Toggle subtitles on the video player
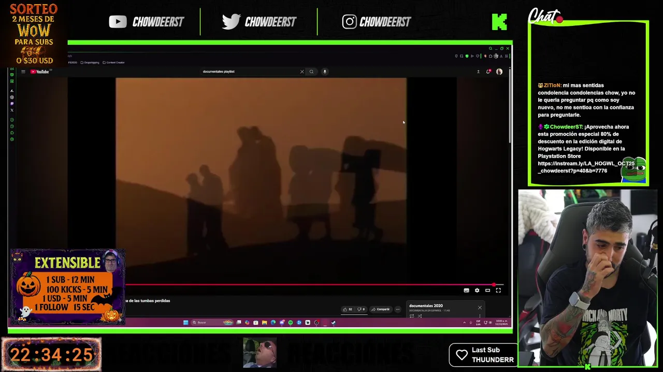The image size is (663, 372). point(466,290)
